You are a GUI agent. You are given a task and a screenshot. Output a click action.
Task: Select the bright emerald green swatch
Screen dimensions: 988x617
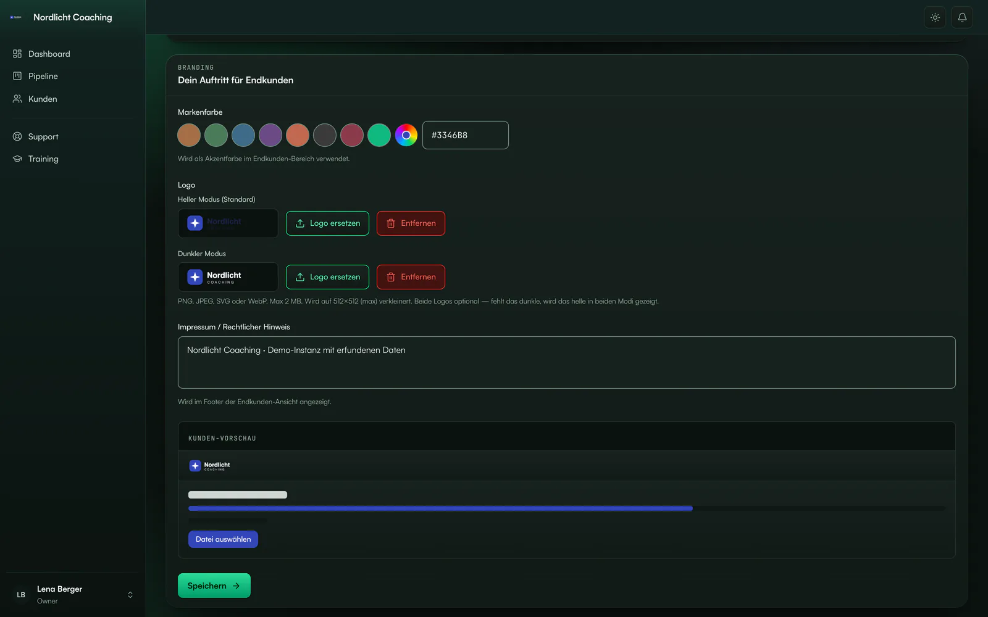pos(379,135)
